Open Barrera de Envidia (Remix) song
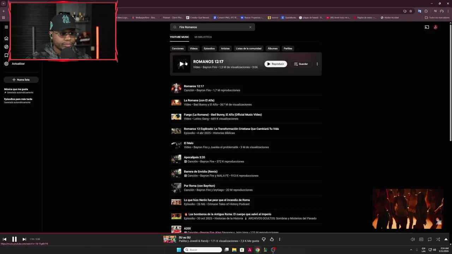The height and width of the screenshot is (254, 452). coord(246,174)
